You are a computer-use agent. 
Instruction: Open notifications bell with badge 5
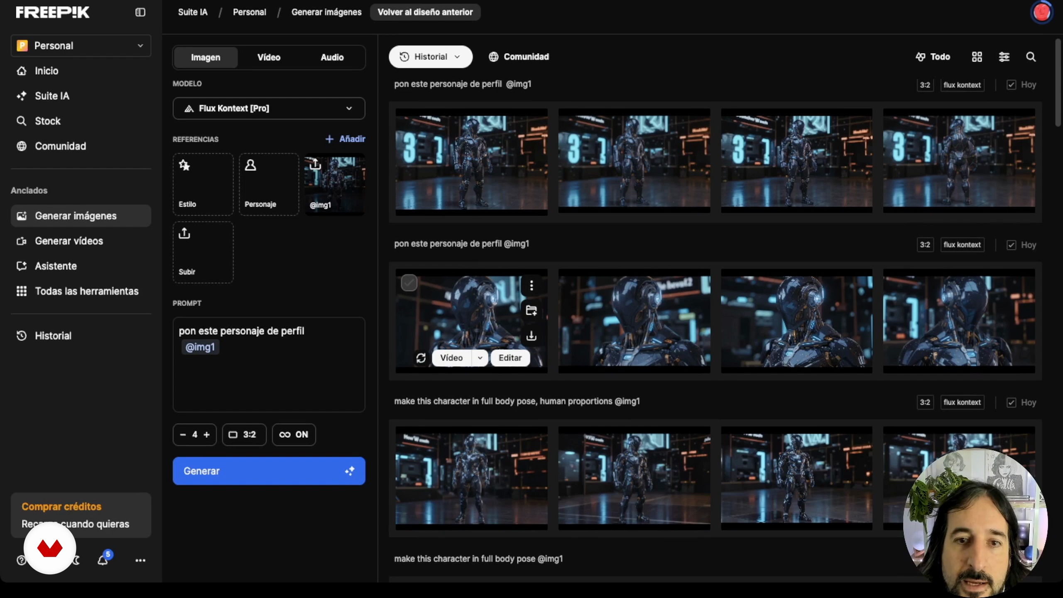[103, 559]
